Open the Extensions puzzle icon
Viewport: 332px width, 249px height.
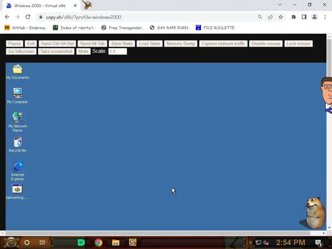click(293, 17)
